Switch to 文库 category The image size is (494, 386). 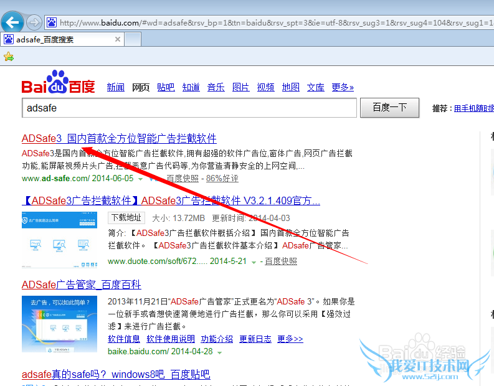316,87
